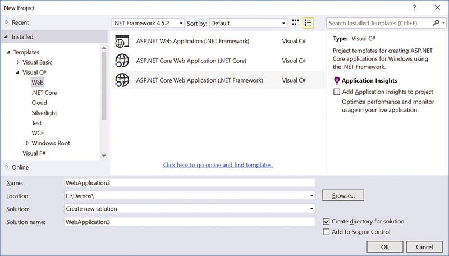Open the .NET Framework version dropdown
The image size is (449, 256).
coord(148,23)
